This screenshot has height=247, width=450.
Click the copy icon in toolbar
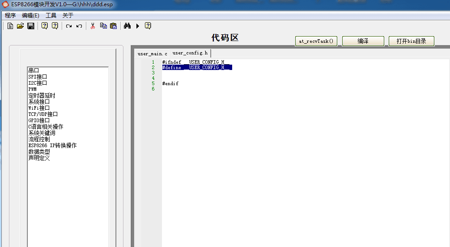point(103,26)
